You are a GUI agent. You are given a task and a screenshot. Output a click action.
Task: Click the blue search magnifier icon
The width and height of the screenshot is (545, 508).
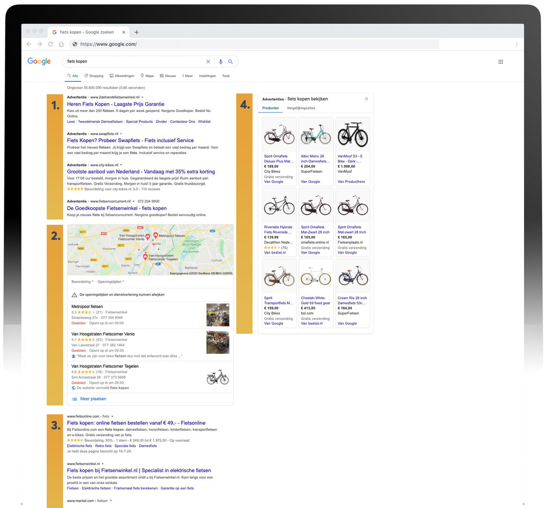[230, 62]
